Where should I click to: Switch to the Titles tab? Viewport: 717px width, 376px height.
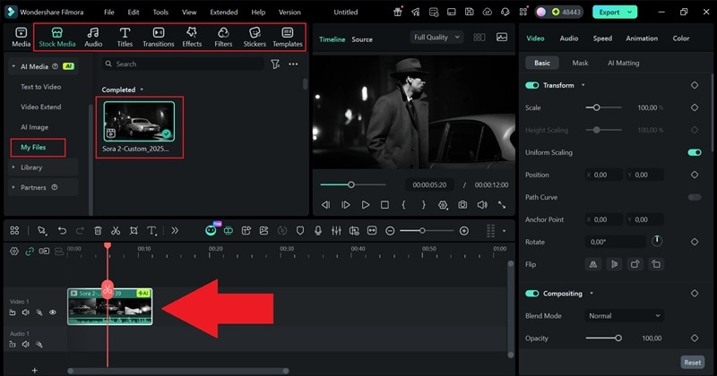(x=125, y=38)
